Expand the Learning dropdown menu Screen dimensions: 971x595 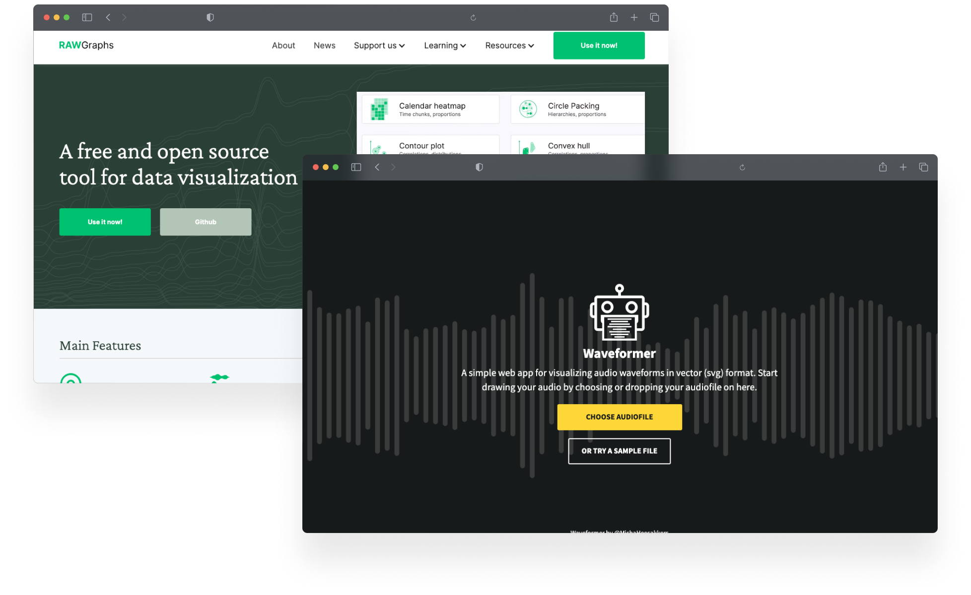pyautogui.click(x=445, y=46)
